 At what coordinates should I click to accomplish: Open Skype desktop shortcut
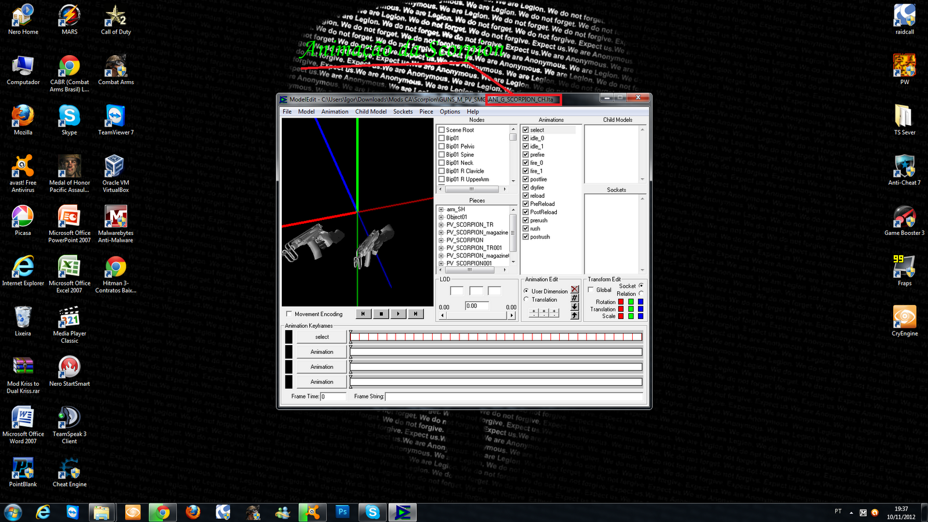(x=69, y=120)
